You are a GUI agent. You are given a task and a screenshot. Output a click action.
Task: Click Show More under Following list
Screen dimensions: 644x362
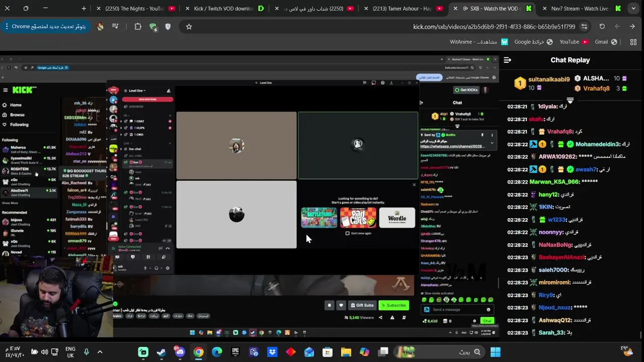click(10, 203)
